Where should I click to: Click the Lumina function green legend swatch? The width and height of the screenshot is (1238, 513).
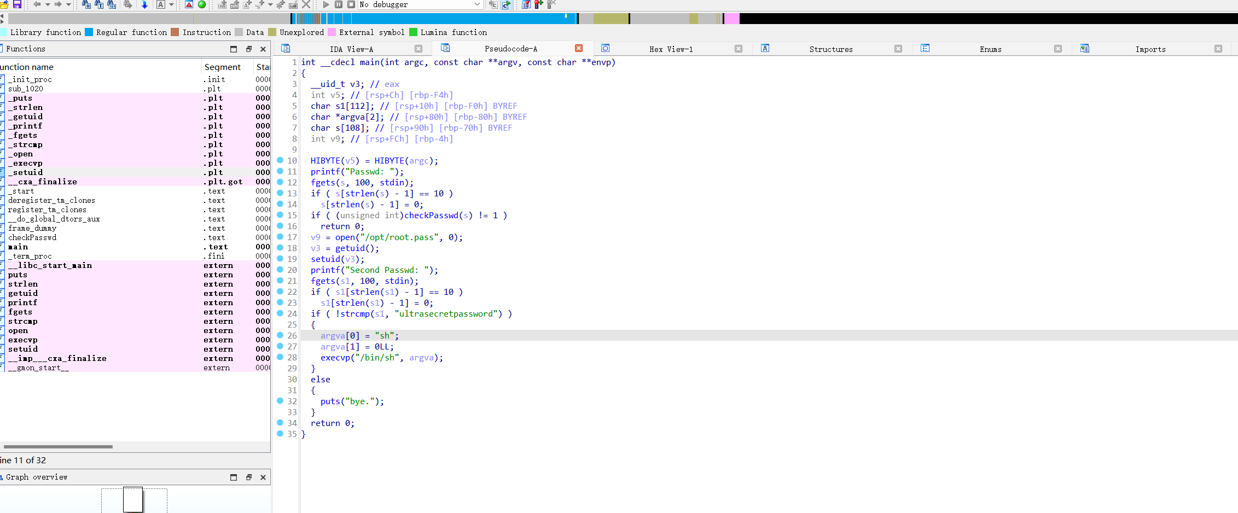(413, 32)
